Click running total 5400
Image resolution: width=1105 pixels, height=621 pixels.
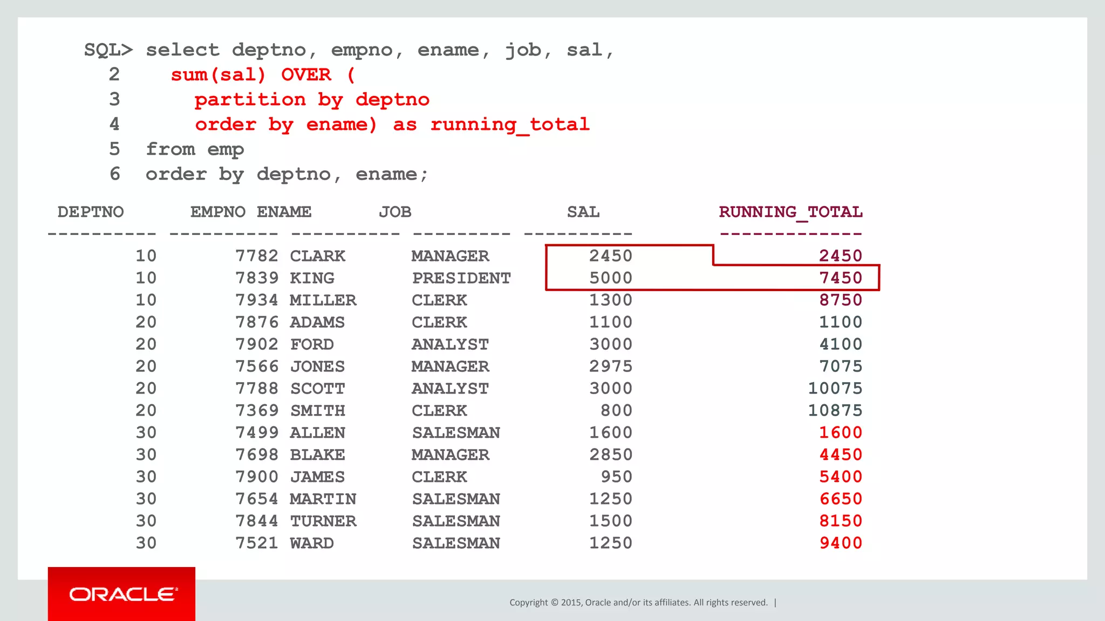pos(841,477)
